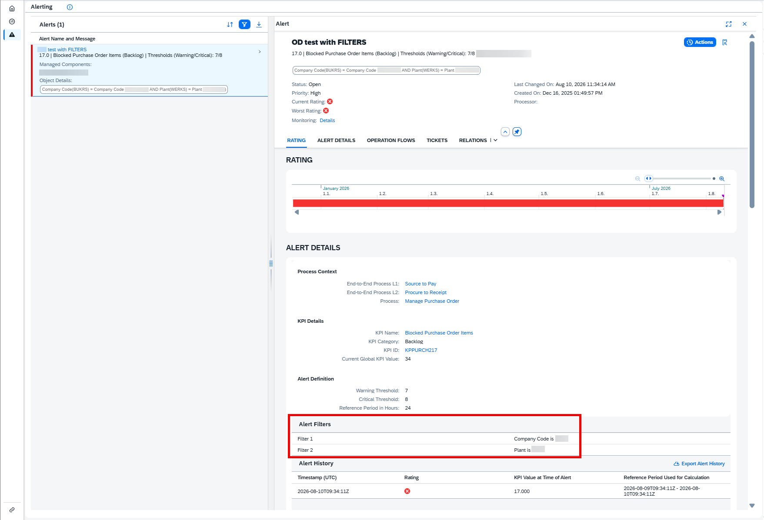Zoom out the rating timeline
Image resolution: width=764 pixels, height=520 pixels.
pyautogui.click(x=637, y=179)
